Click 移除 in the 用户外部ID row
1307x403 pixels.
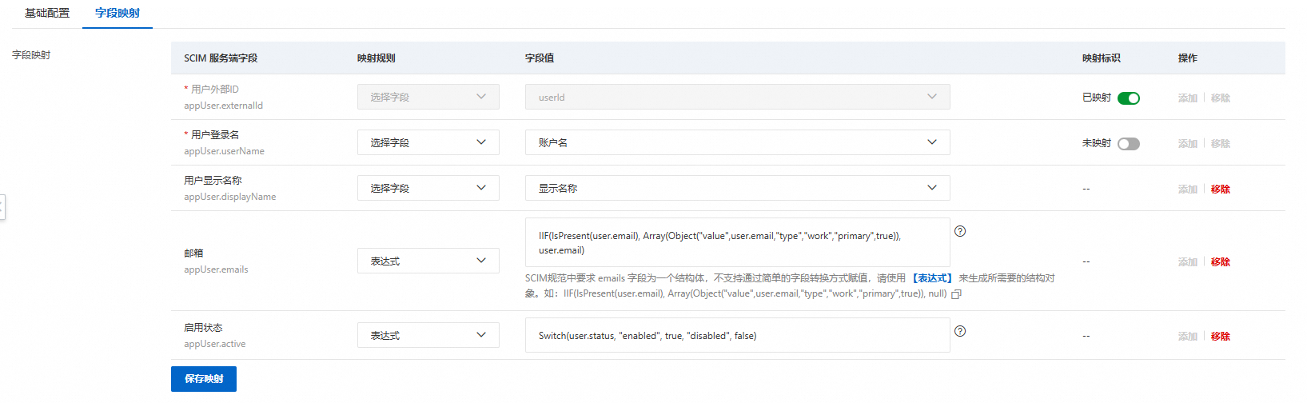[1220, 98]
